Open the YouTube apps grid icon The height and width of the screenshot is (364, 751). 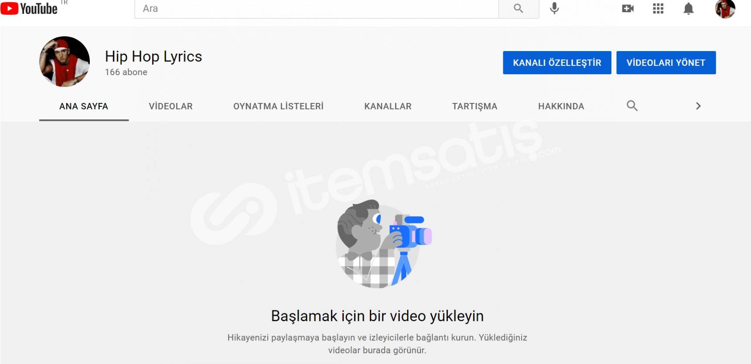[x=658, y=8]
